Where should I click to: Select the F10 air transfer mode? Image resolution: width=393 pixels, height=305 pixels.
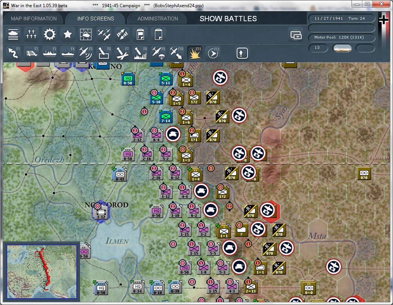click(176, 53)
